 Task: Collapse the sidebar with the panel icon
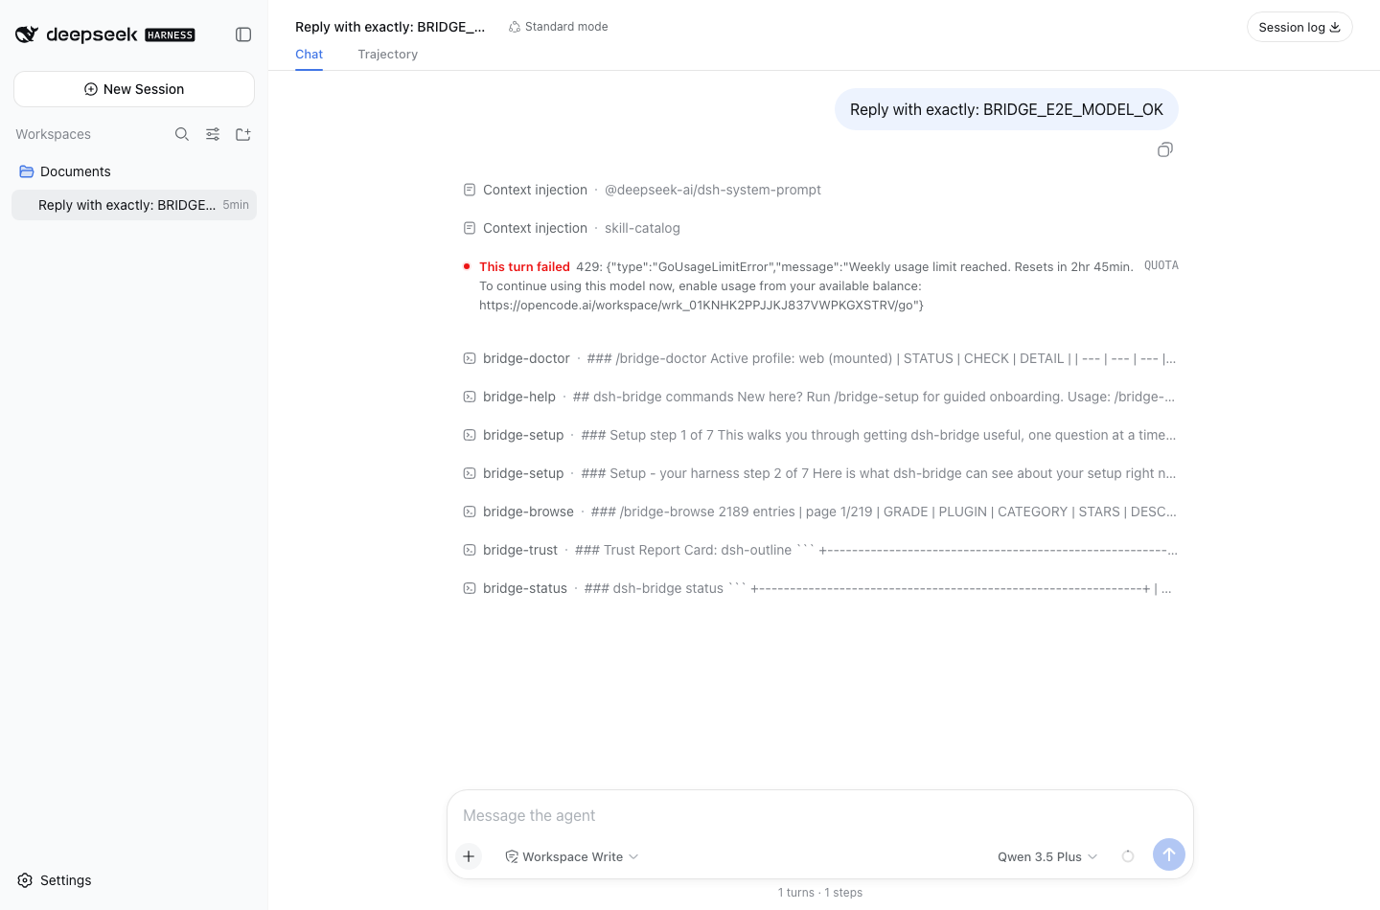pyautogui.click(x=243, y=34)
